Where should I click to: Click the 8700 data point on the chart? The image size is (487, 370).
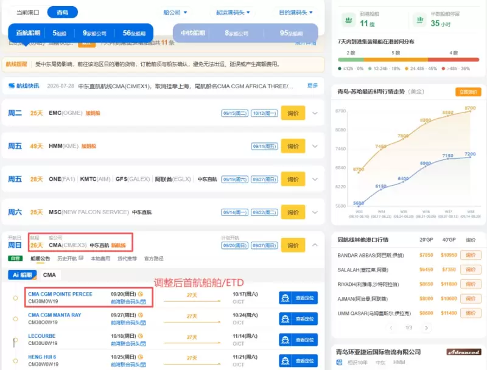point(470,111)
